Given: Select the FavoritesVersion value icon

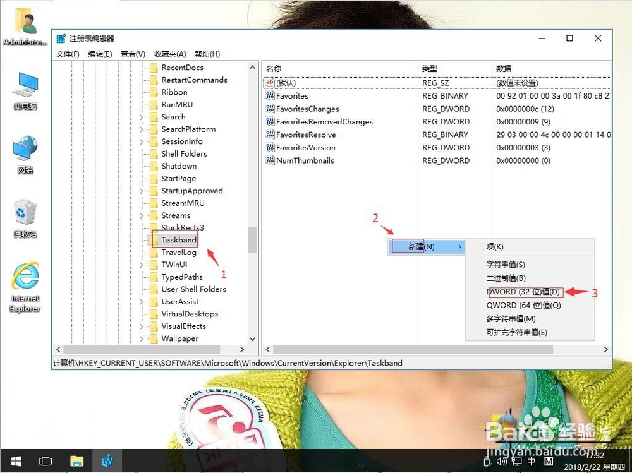Looking at the screenshot, I should 270,147.
